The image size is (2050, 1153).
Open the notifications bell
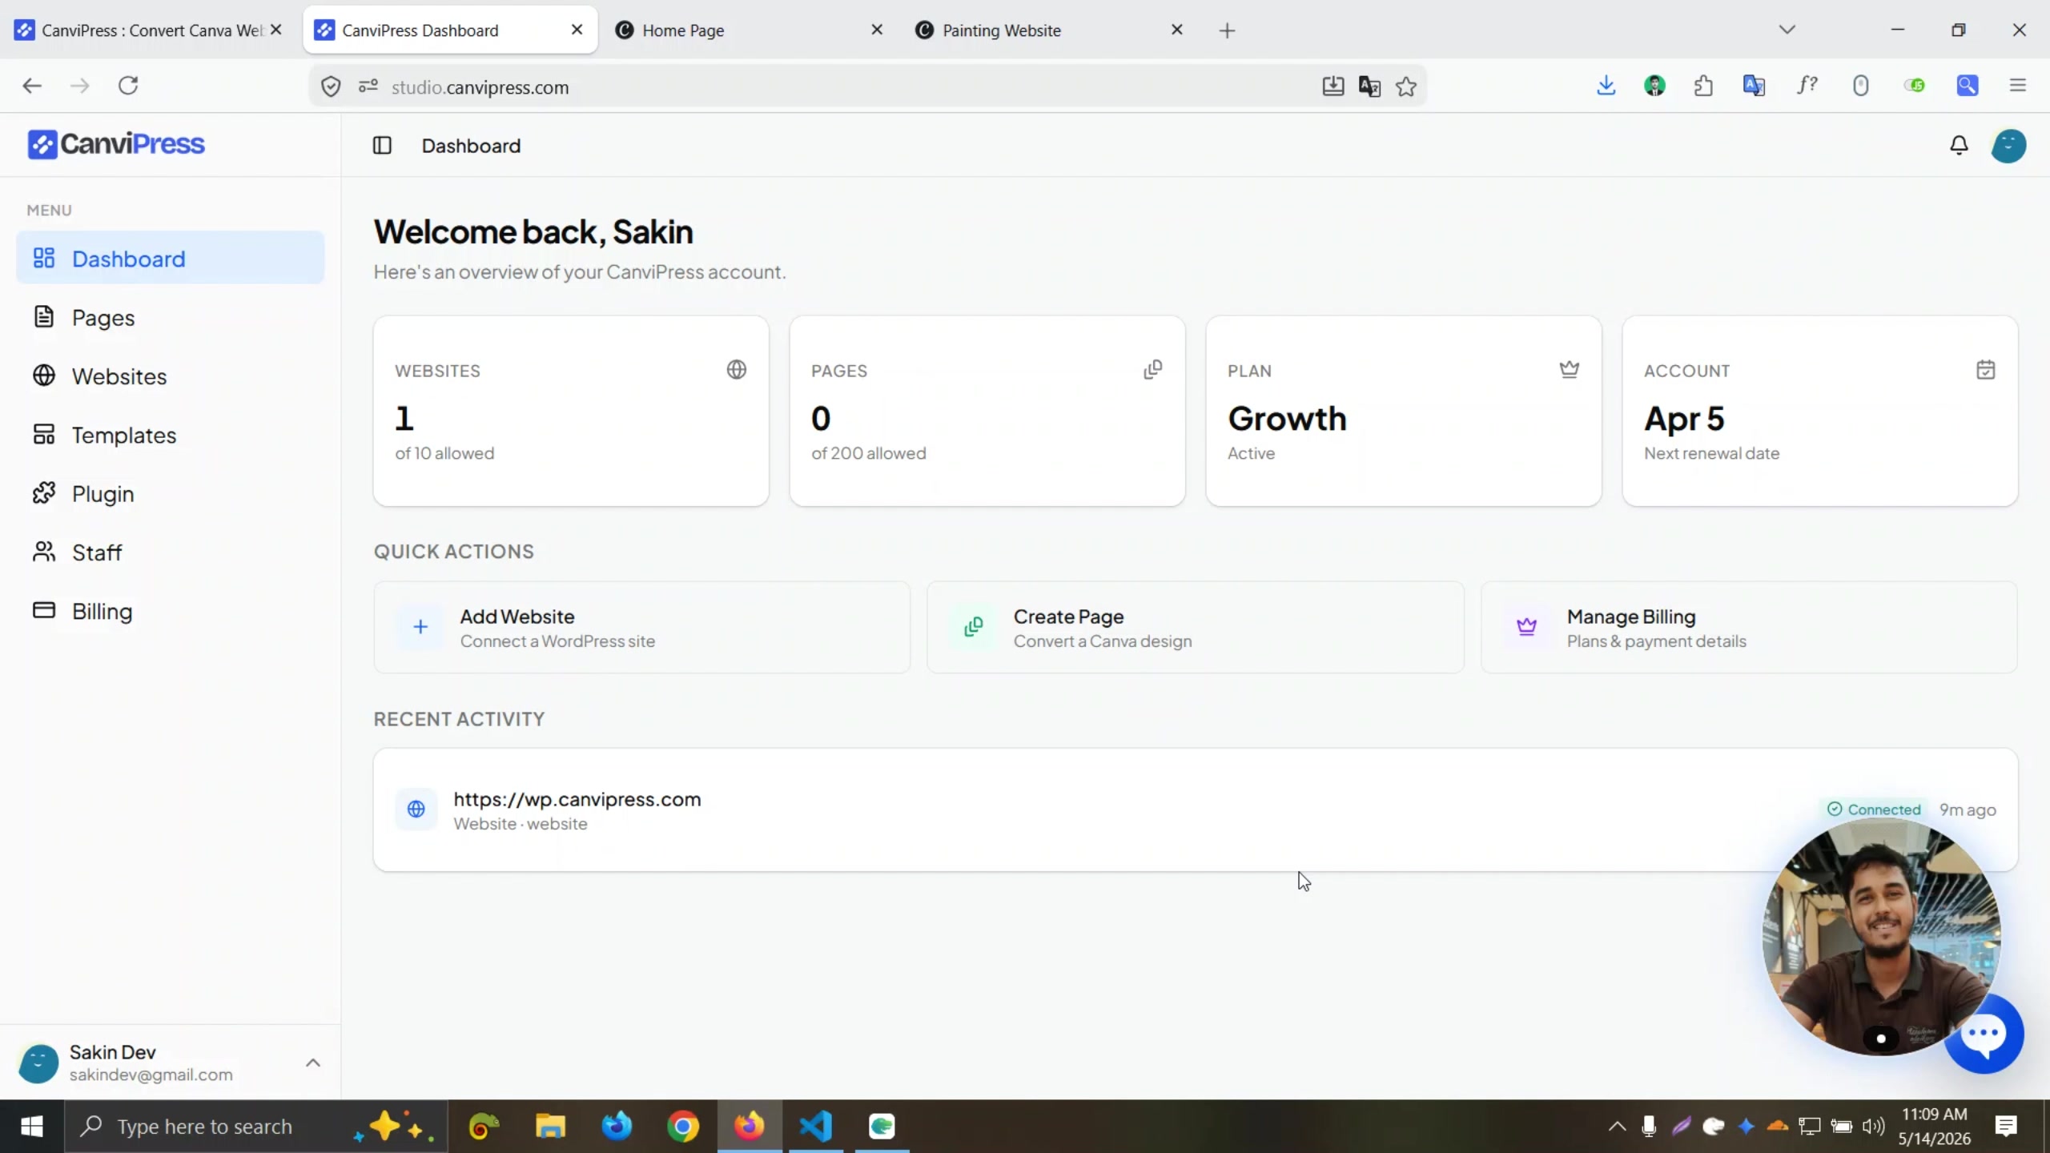point(1959,146)
